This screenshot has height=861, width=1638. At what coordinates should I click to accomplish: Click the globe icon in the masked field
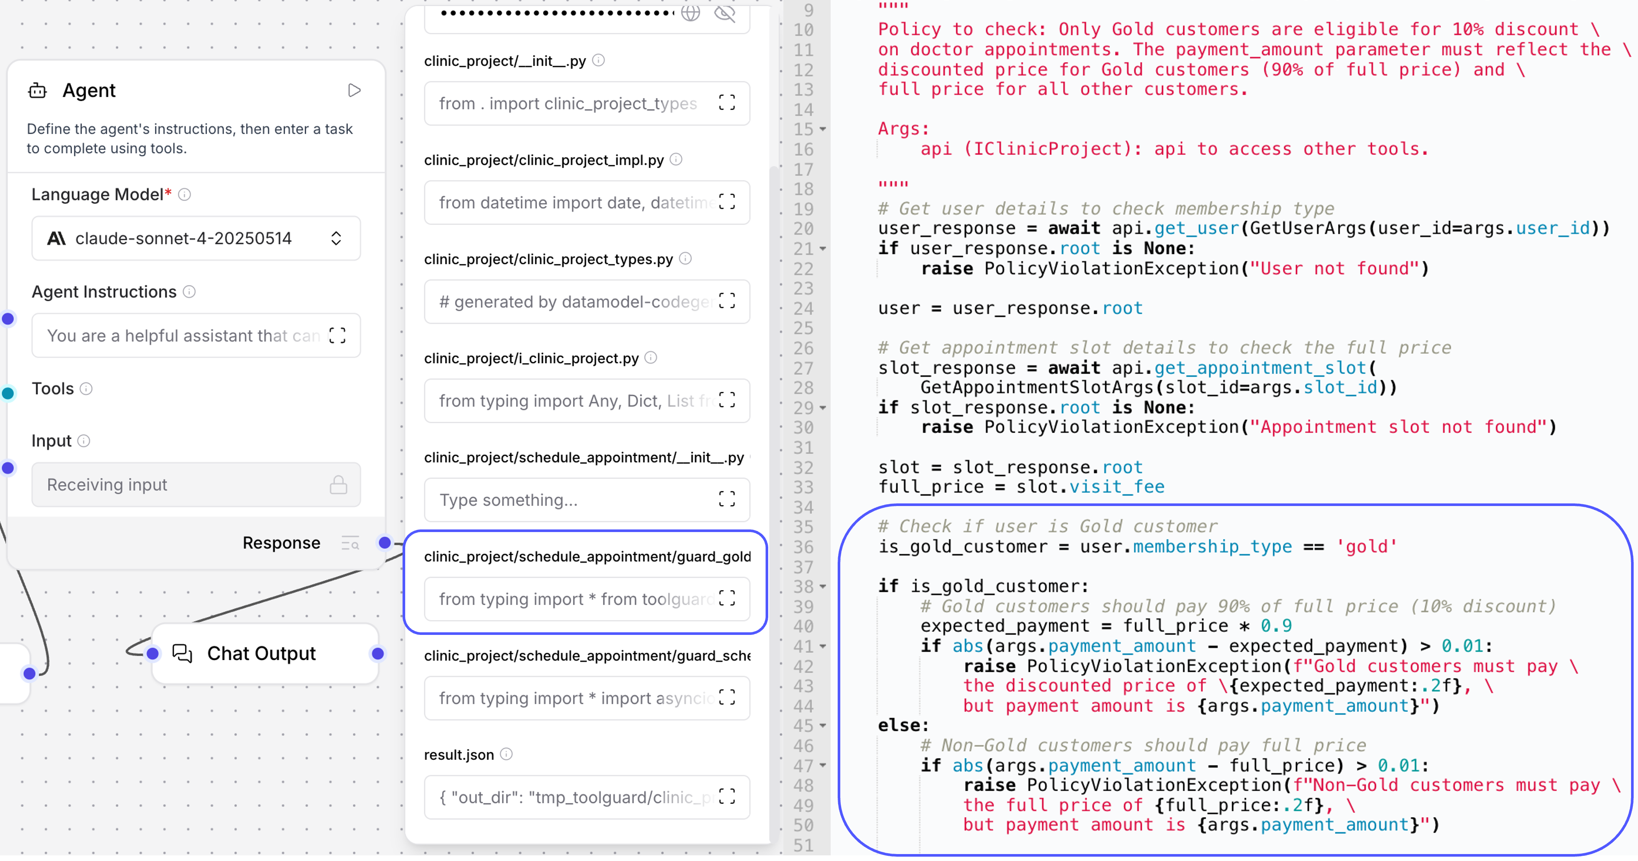(690, 13)
